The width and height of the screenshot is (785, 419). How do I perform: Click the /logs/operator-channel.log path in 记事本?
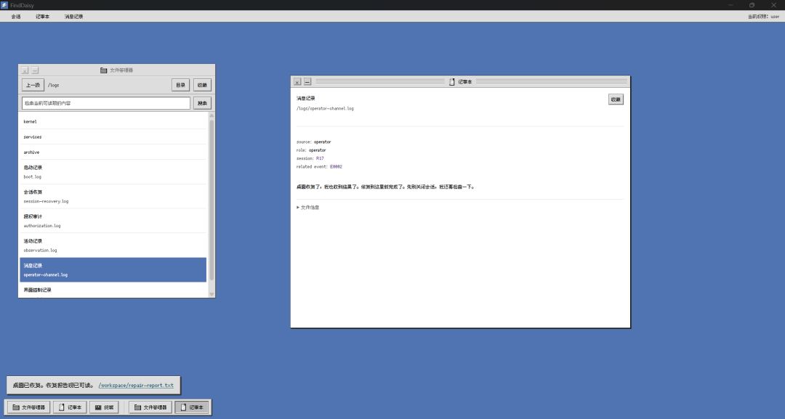pos(325,108)
